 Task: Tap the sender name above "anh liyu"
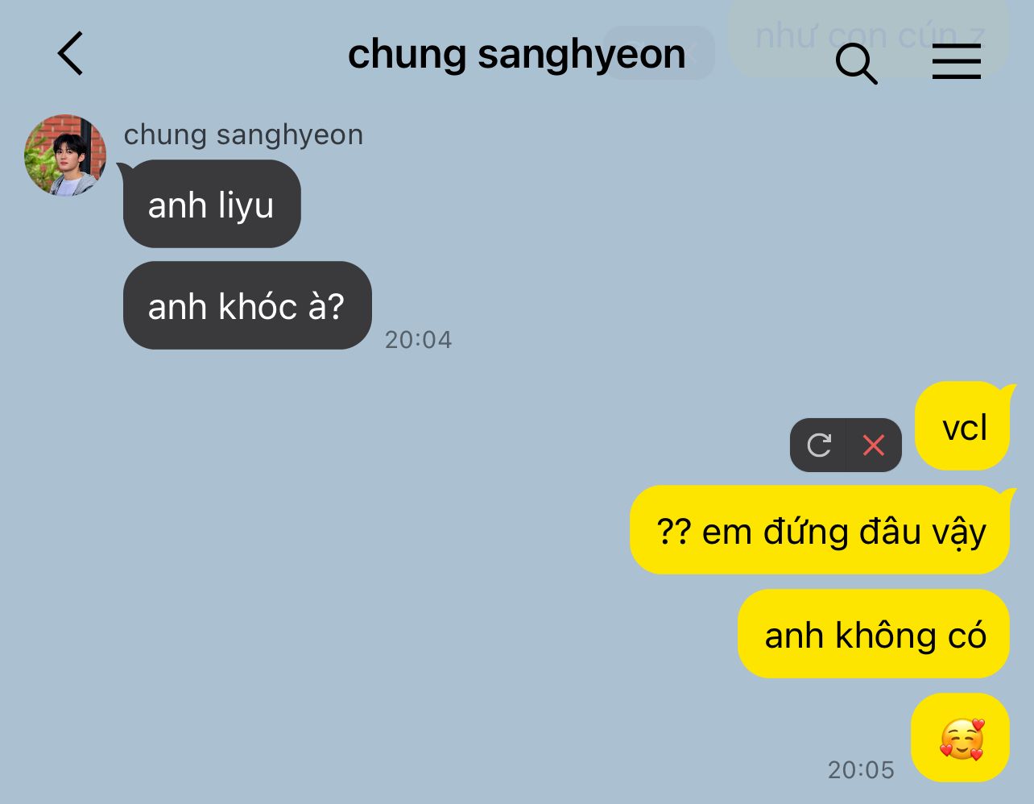click(243, 135)
